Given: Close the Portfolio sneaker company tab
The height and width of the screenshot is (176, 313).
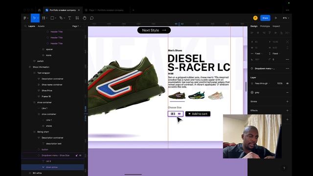Looking at the screenshot, I should pyautogui.click(x=79, y=10).
